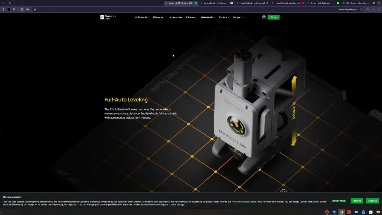Switch to the bambu lab a1 Google tab
Viewport: 382px width, 215px height.
coord(217,3)
